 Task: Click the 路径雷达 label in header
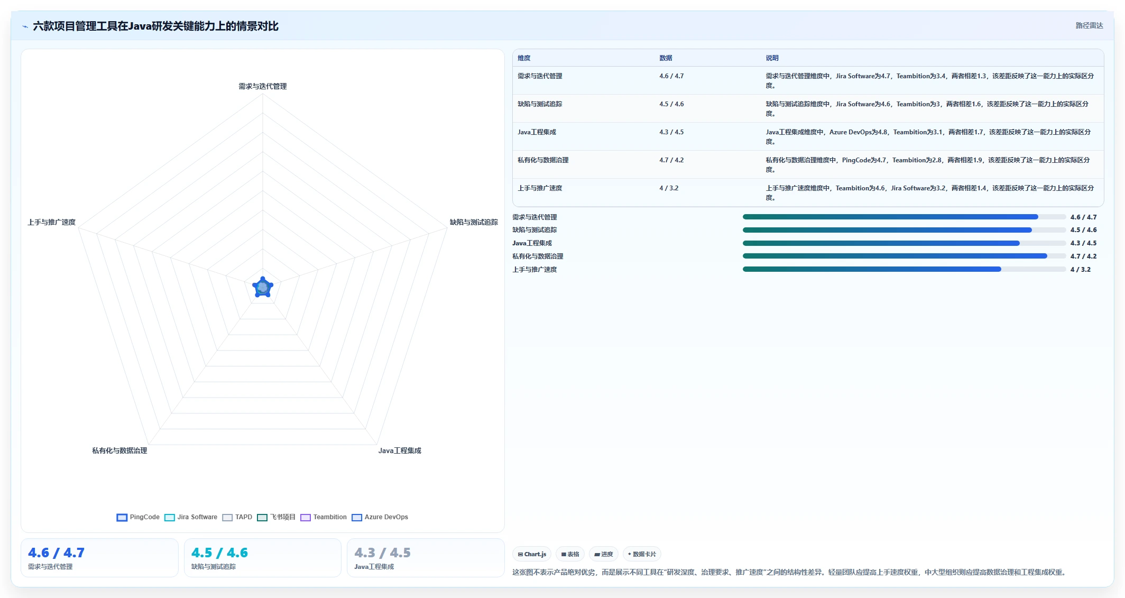coord(1089,25)
